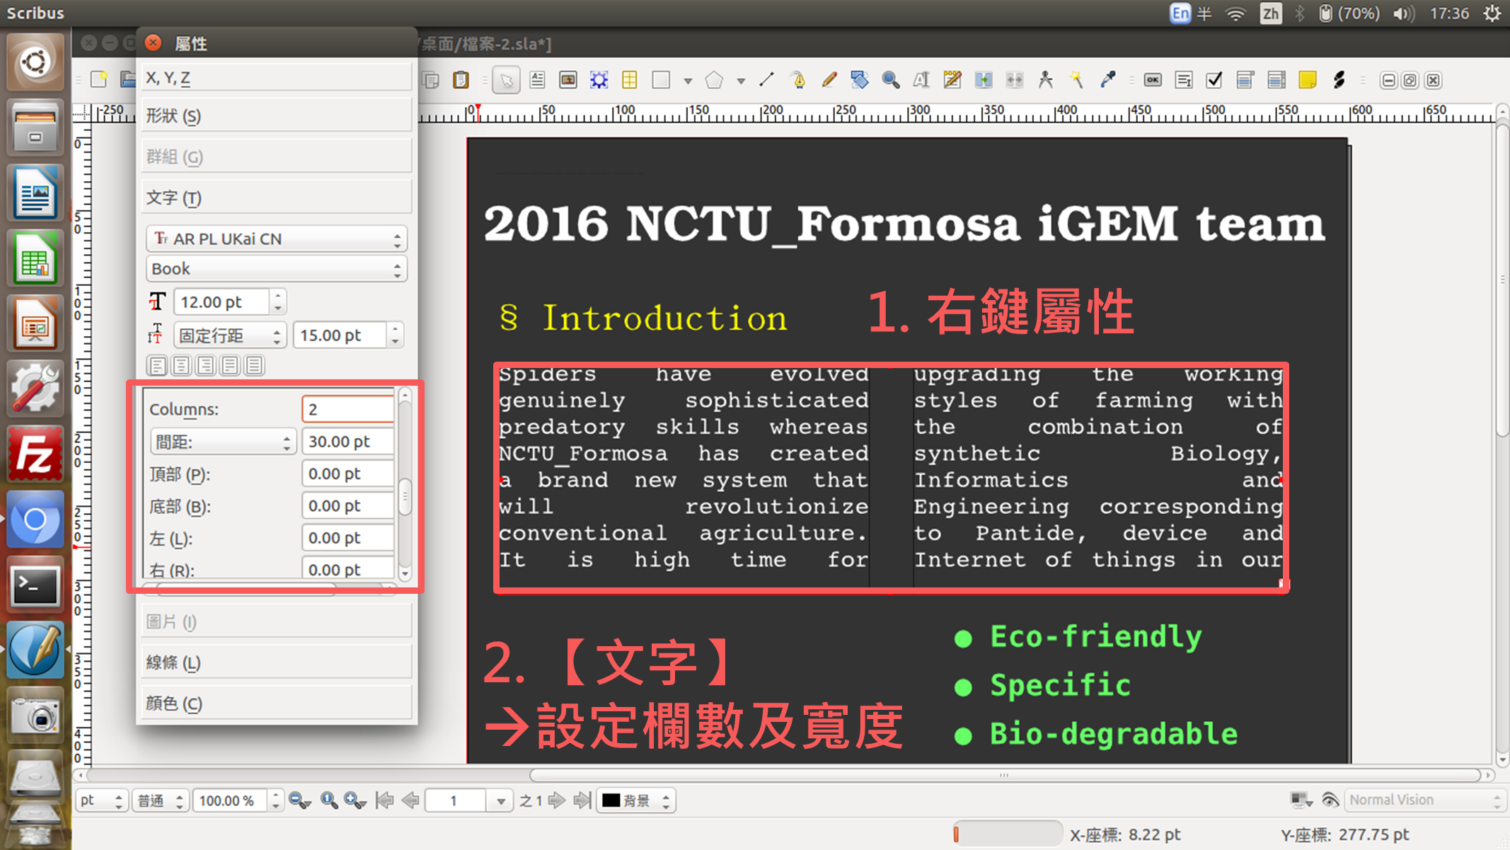Open the 線條 (L) properties tab

click(277, 662)
